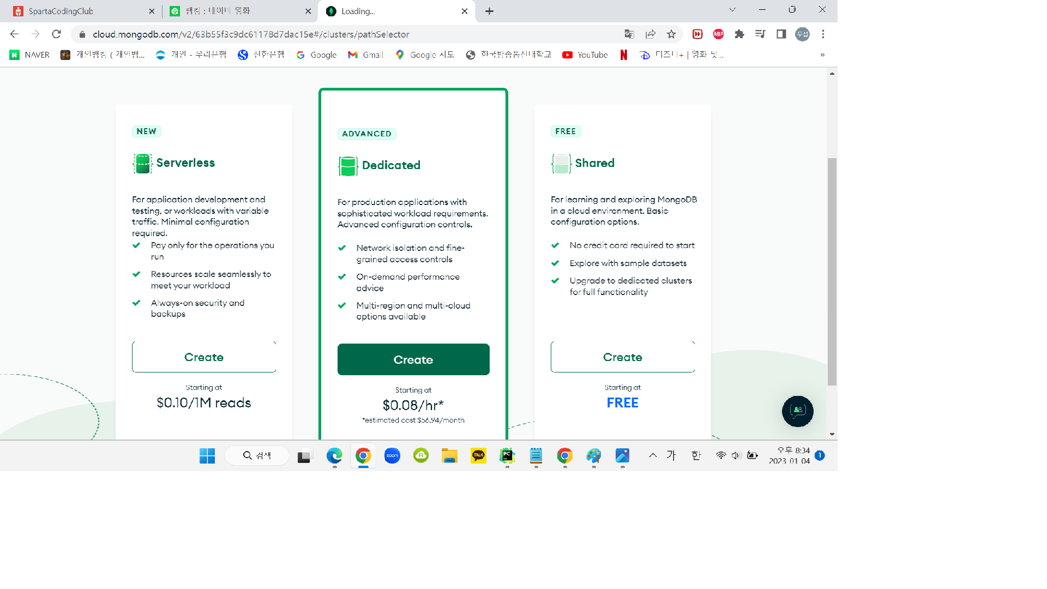Screen dimensions: 1047x589
Task: Click the $0.10/1M reads price text
Action: 204,403
